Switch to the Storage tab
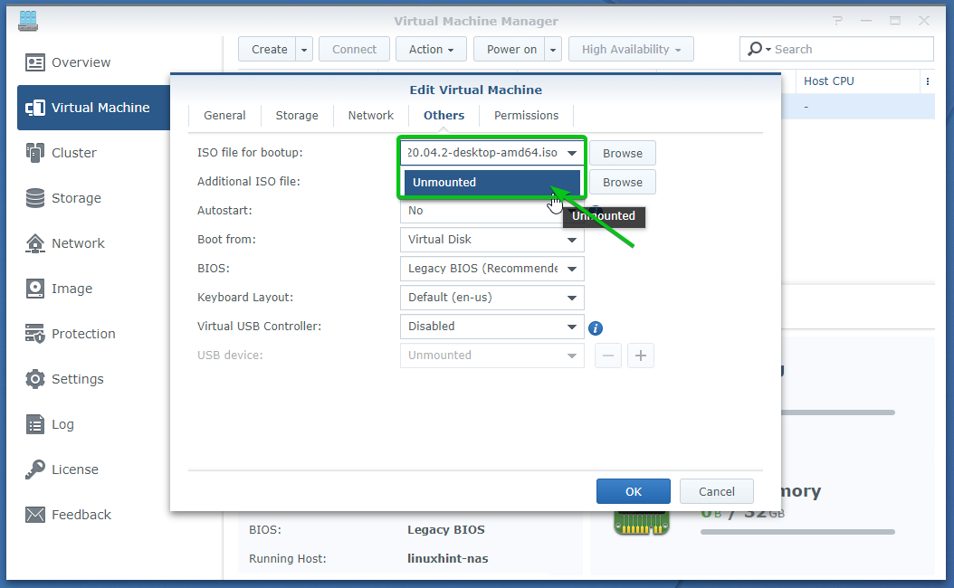 coord(297,116)
